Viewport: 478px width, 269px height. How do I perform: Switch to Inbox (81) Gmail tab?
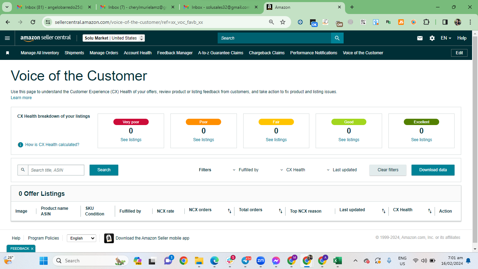pyautogui.click(x=54, y=7)
